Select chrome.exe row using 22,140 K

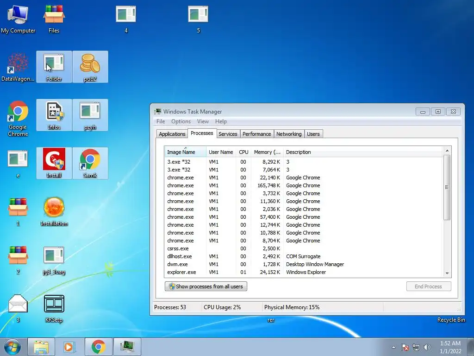coord(304,178)
